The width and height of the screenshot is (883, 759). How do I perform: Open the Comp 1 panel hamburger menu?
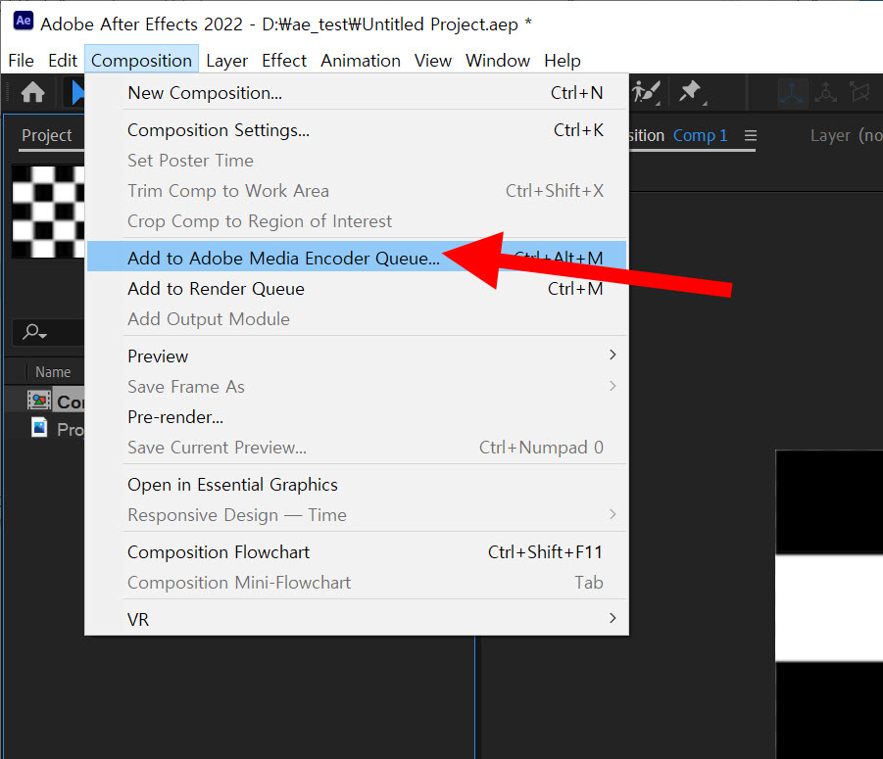[x=750, y=135]
